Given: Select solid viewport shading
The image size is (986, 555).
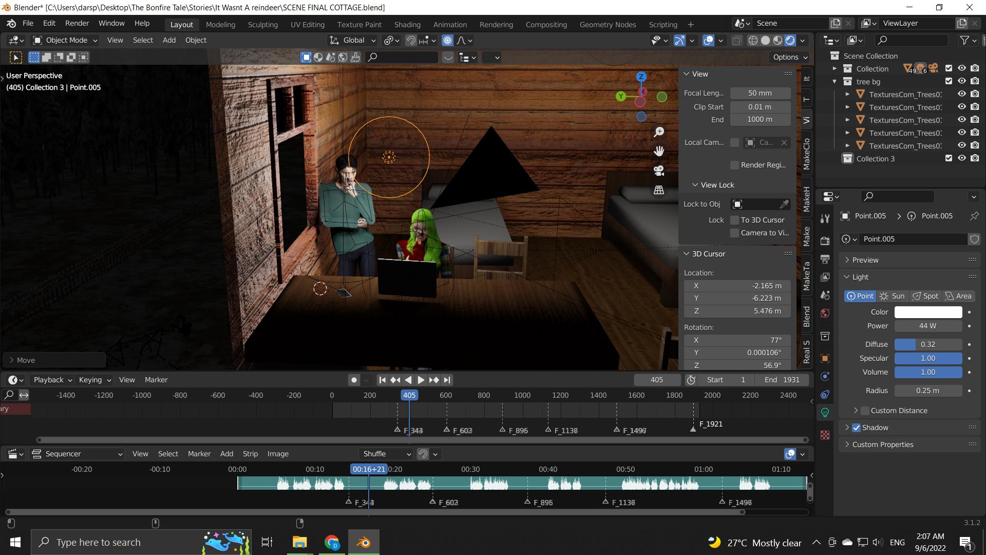Looking at the screenshot, I should tap(765, 41).
